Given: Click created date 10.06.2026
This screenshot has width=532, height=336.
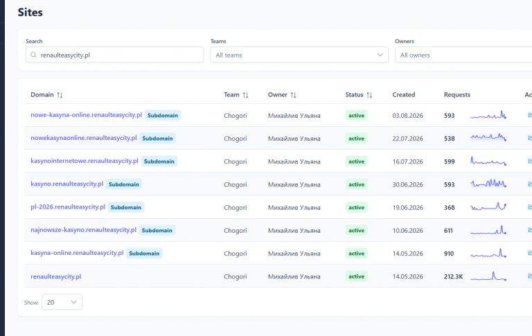Looking at the screenshot, I should click(x=407, y=231).
